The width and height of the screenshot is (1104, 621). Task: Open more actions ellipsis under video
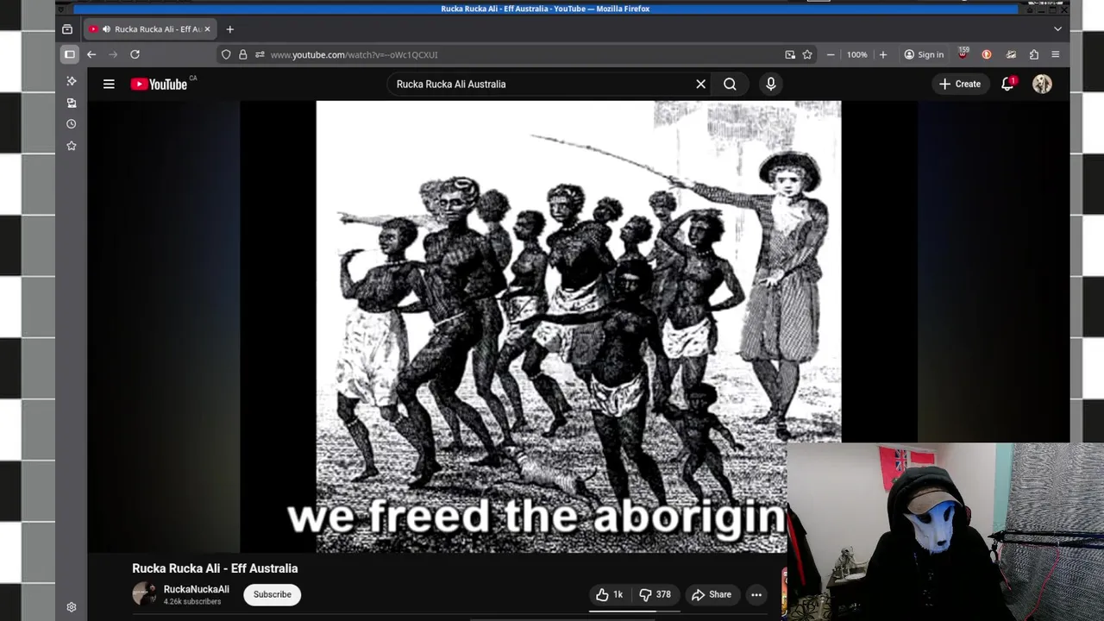(x=756, y=594)
